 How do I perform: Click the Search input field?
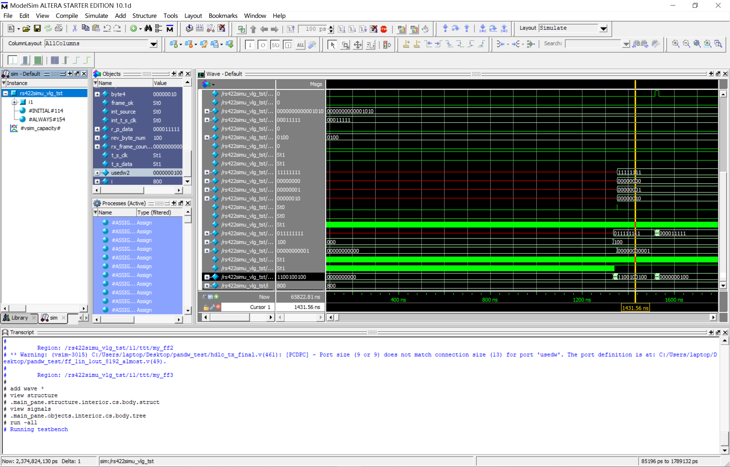[x=593, y=44]
